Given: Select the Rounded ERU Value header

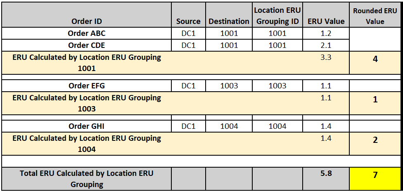Looking at the screenshot, I should tap(375, 16).
